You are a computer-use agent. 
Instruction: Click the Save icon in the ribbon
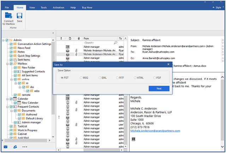coord(19,16)
